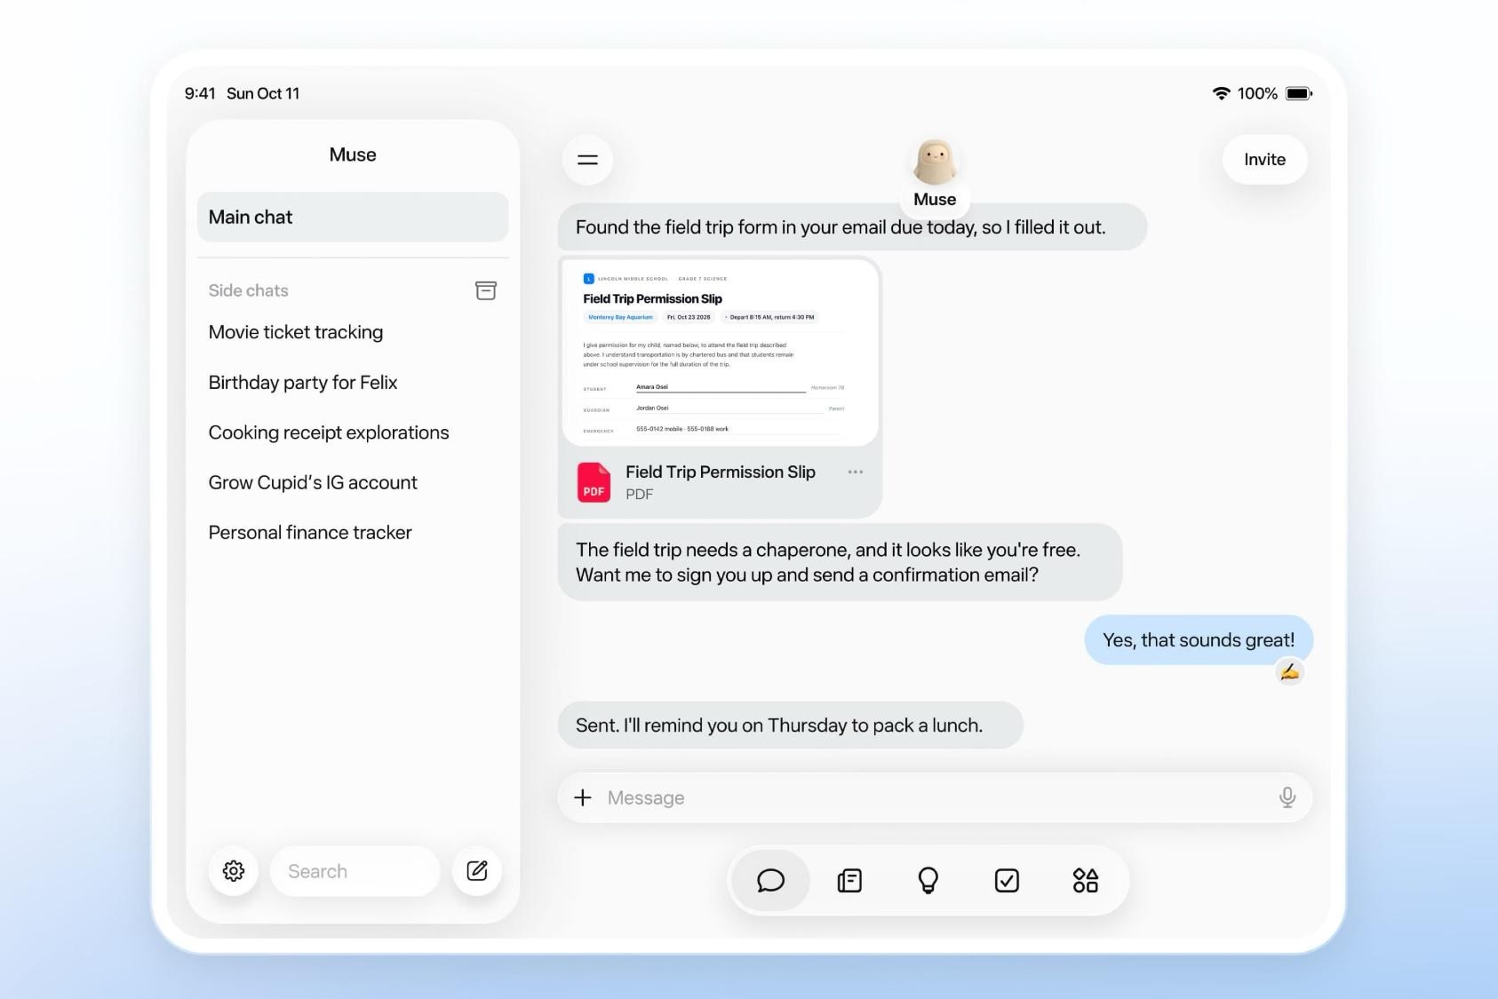Click the plus attachment icon
The image size is (1498, 999).
(583, 797)
